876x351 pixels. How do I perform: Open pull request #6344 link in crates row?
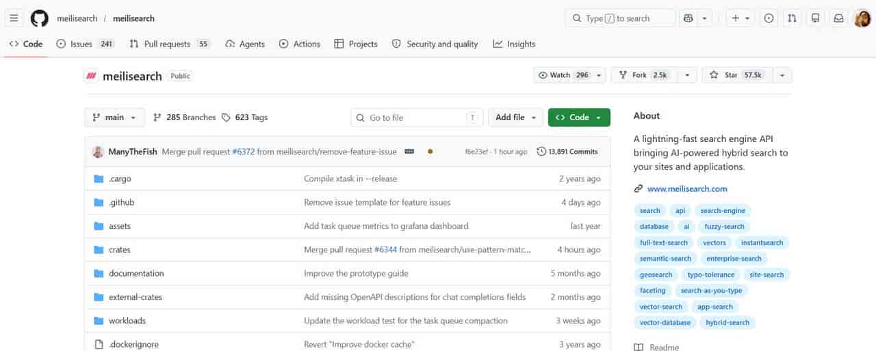pos(385,250)
